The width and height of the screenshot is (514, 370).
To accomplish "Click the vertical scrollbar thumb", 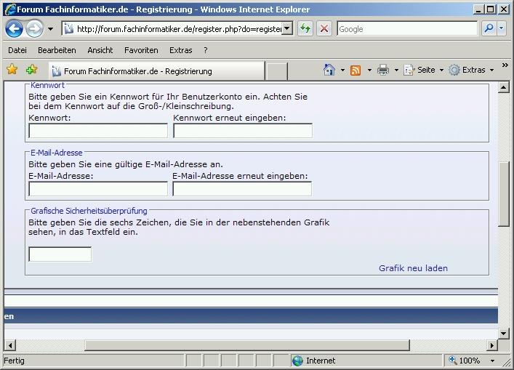I will pos(503,194).
